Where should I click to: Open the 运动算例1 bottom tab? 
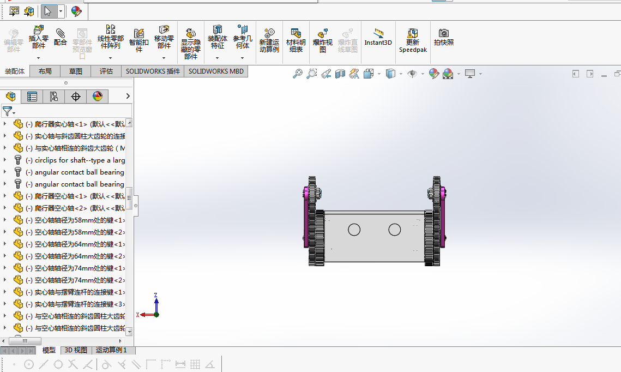coord(111,350)
